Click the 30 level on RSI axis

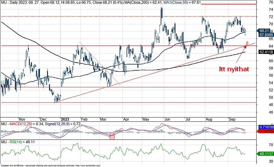271,161
